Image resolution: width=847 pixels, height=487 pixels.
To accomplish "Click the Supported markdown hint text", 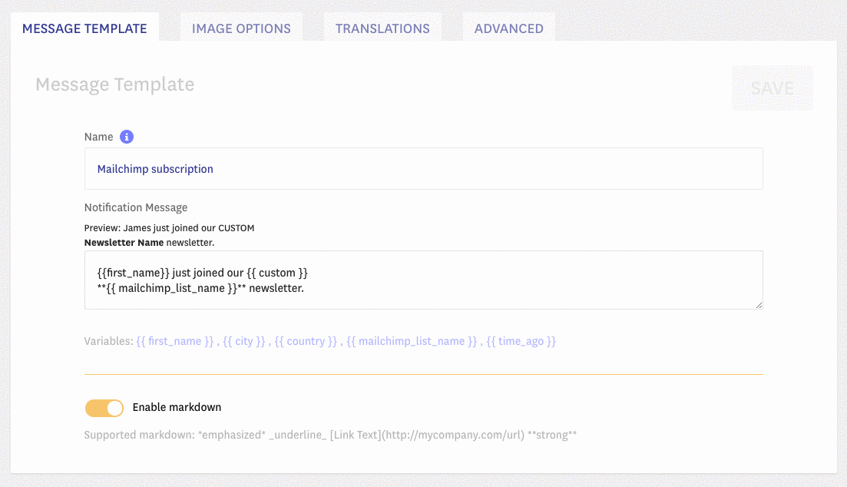I will pyautogui.click(x=330, y=435).
